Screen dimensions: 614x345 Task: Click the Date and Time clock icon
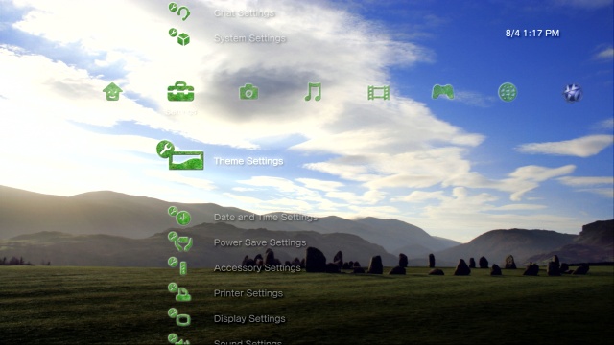coord(179,216)
